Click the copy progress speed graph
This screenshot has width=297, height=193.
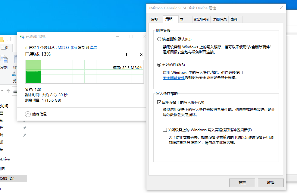coord(84,72)
